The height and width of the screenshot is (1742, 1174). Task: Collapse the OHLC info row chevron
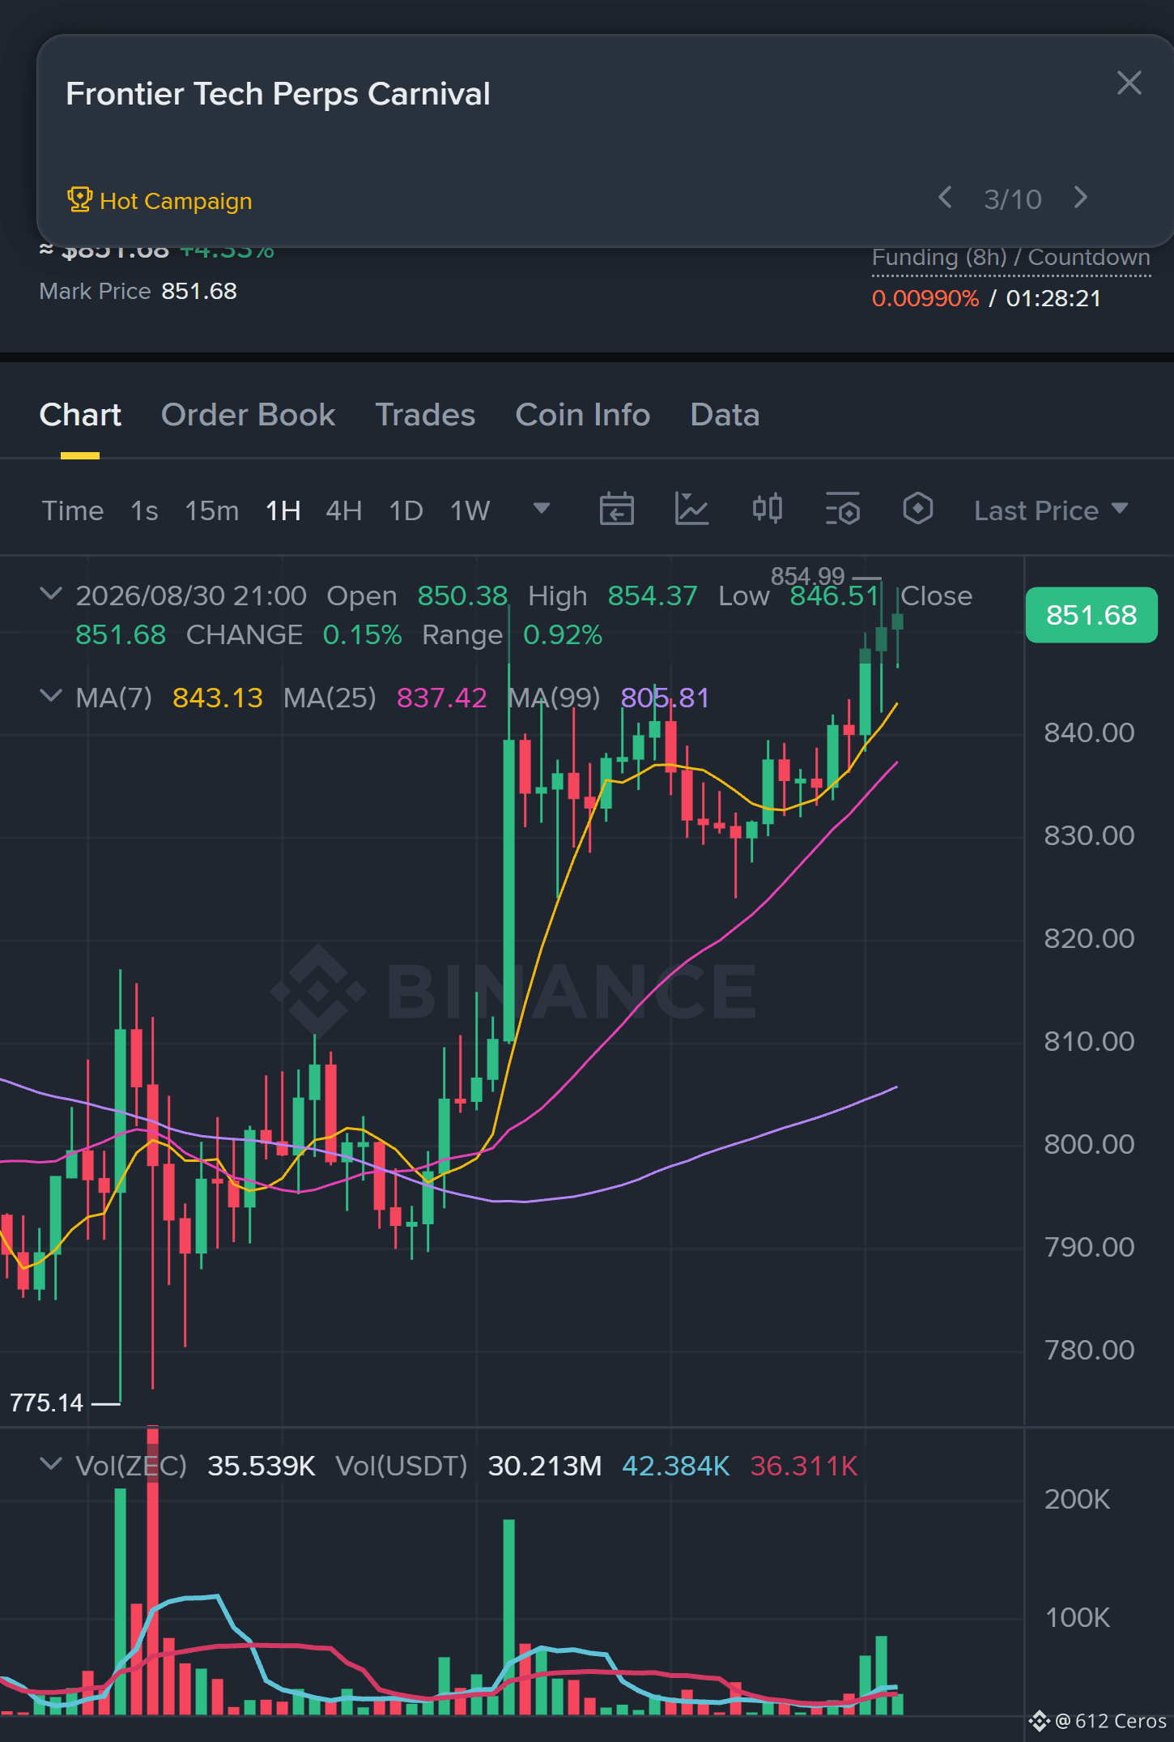(x=51, y=594)
